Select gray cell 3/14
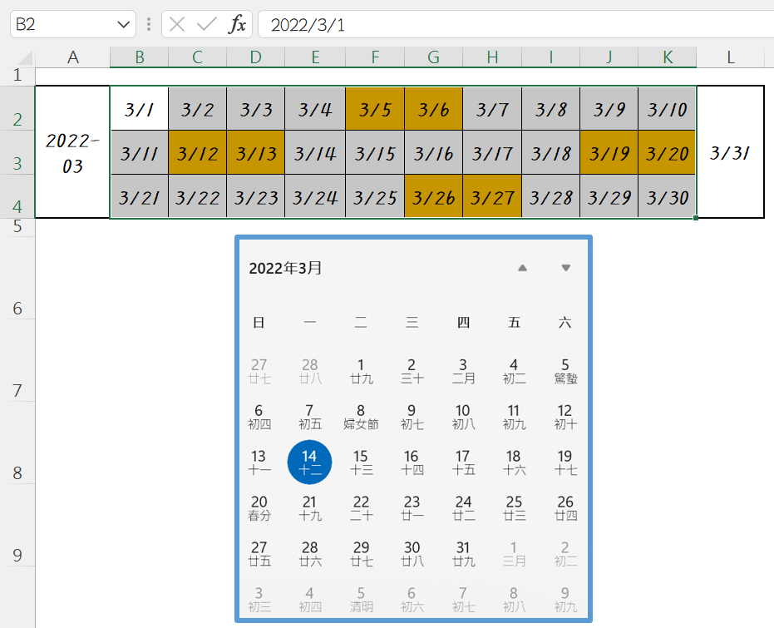774x628 pixels. coord(315,152)
